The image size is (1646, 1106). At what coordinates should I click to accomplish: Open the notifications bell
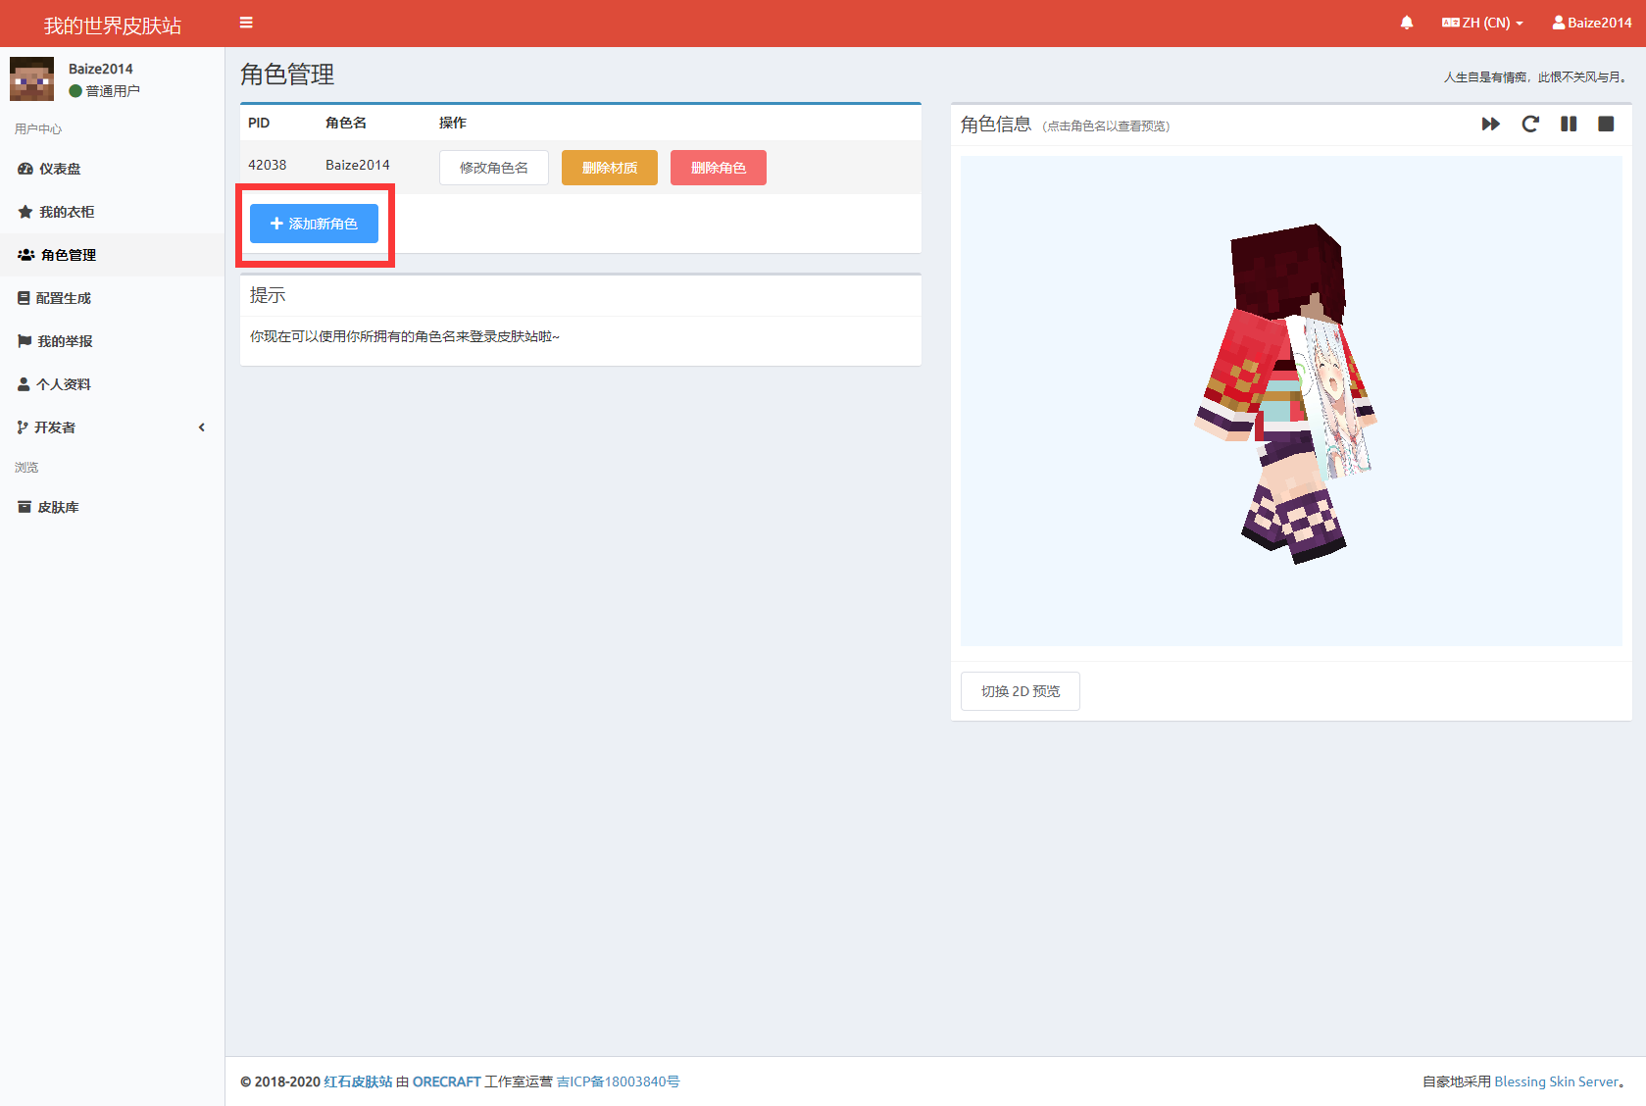(1407, 23)
